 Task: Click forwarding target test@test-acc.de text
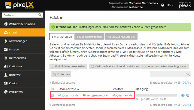click(x=97, y=95)
